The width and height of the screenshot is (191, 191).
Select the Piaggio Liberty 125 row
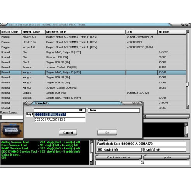coord(93,42)
